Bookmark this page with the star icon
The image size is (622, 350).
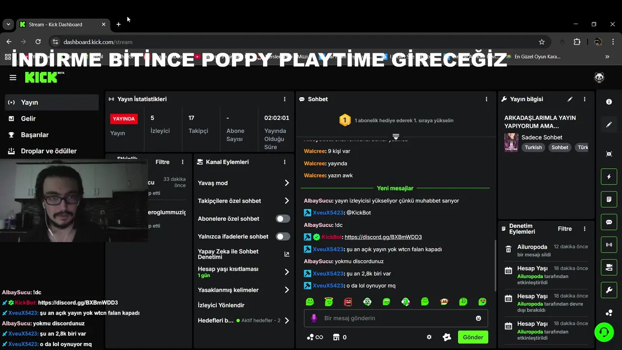542,42
